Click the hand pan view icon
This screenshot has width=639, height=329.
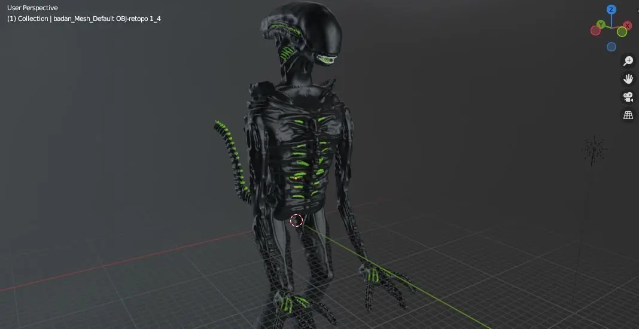click(628, 79)
